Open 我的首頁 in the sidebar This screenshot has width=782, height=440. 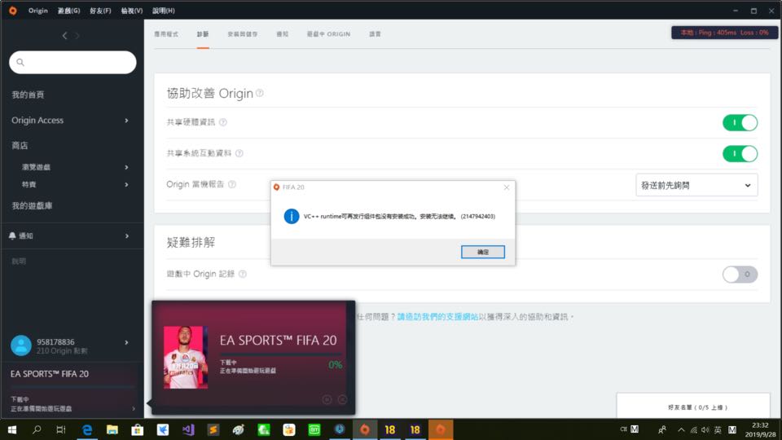pos(28,95)
